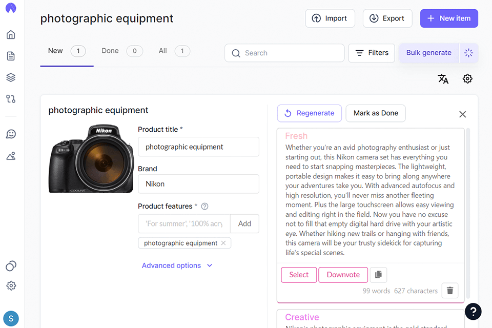The width and height of the screenshot is (492, 328).
Task: Open the user avatar S menu
Action: (x=11, y=319)
